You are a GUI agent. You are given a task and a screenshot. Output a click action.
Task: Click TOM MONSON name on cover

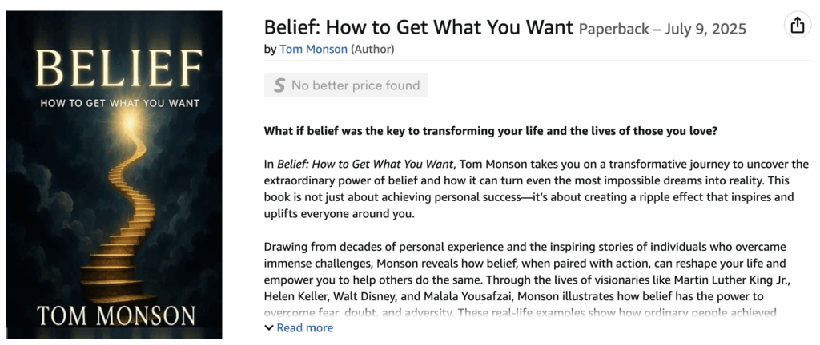click(x=115, y=315)
